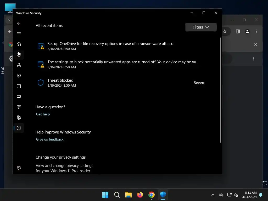Toggle Chrome side panel icon

point(238,31)
